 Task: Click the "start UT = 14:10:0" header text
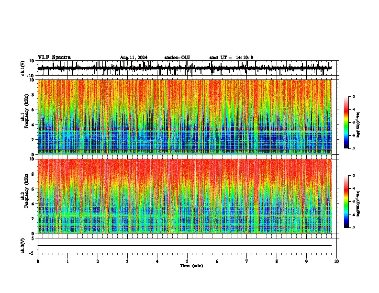pos(231,57)
